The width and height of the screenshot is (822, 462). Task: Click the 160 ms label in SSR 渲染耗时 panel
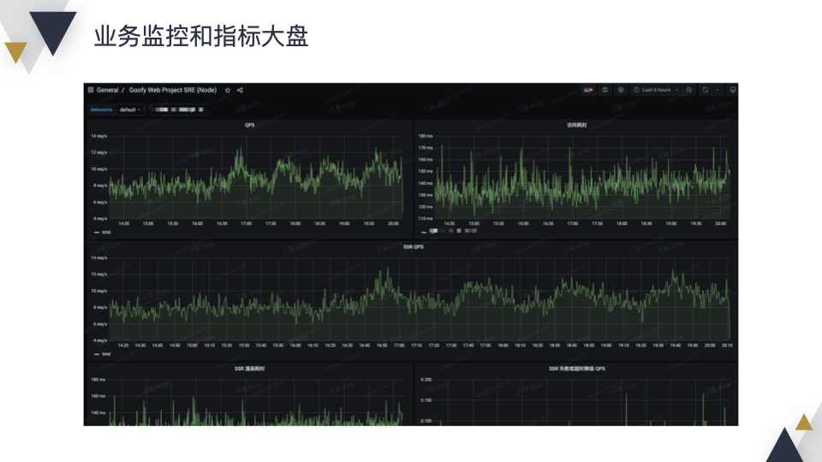pos(98,396)
